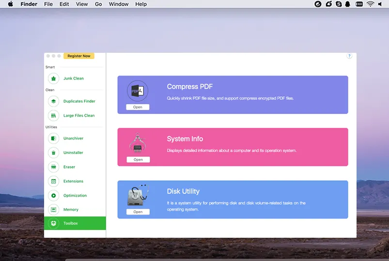Click the help question mark icon
389x261 pixels.
click(349, 56)
